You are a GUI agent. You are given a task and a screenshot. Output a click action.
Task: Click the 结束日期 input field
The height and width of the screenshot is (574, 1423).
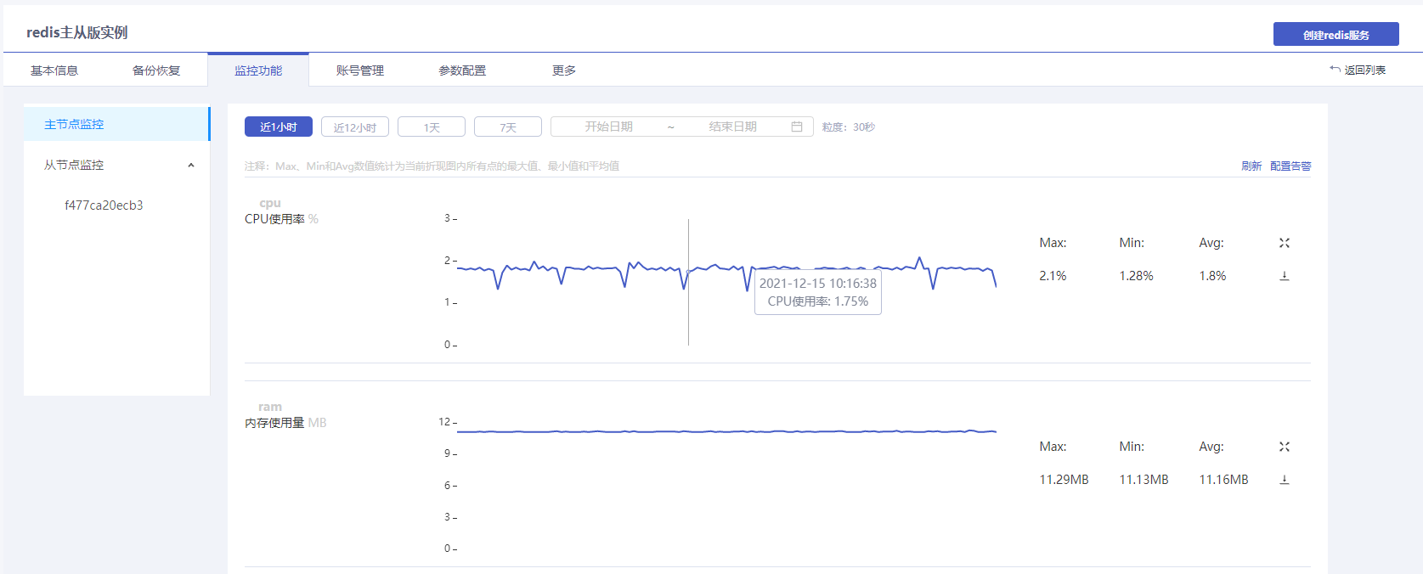point(732,127)
